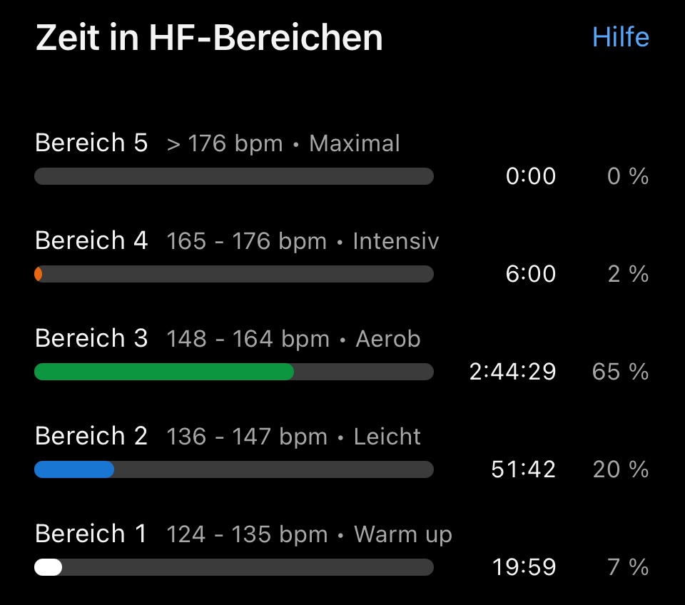Click the 65 % percentage value
Screen dimensions: 685x605
point(620,372)
